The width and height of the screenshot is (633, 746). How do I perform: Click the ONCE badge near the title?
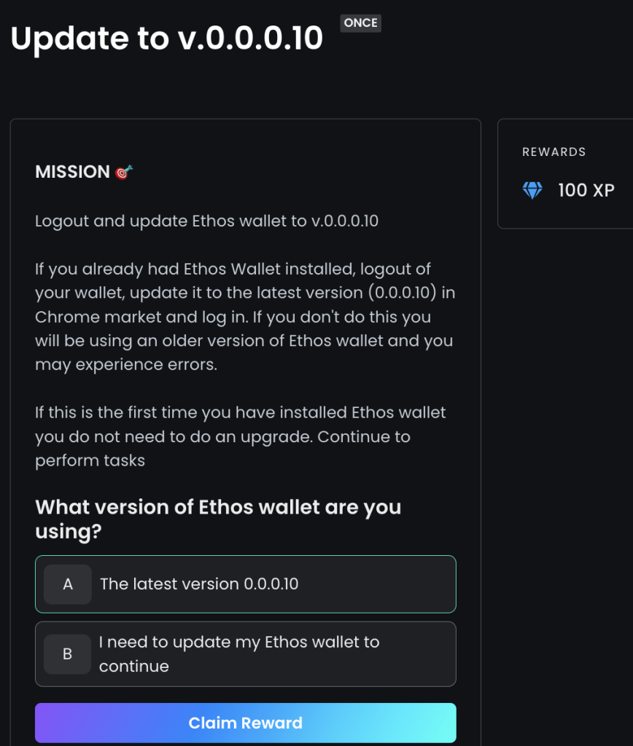360,23
